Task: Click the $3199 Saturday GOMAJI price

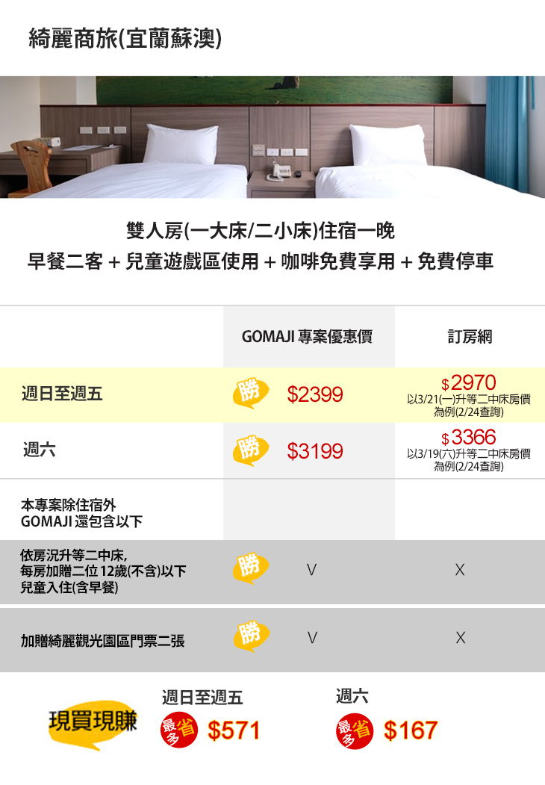Action: (x=315, y=451)
